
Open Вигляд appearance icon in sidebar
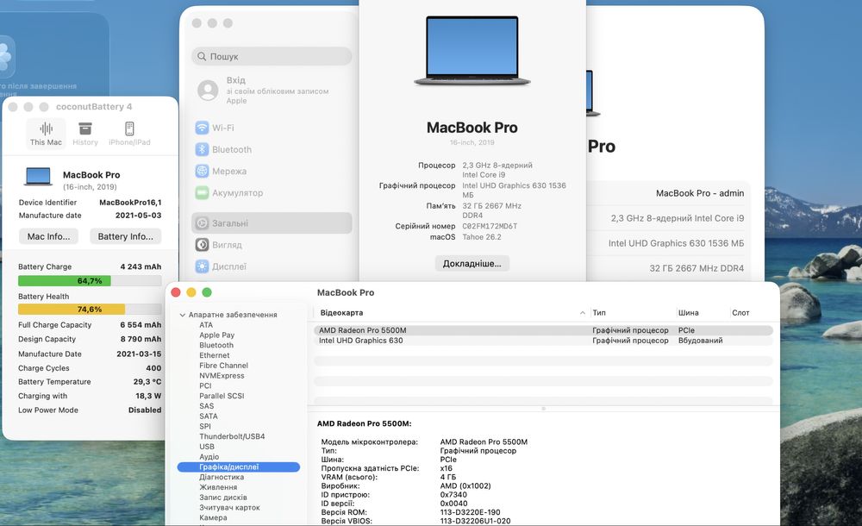click(x=203, y=245)
